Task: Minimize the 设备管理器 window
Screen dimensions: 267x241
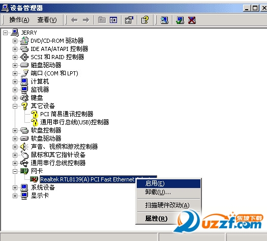Action: tap(247, 8)
